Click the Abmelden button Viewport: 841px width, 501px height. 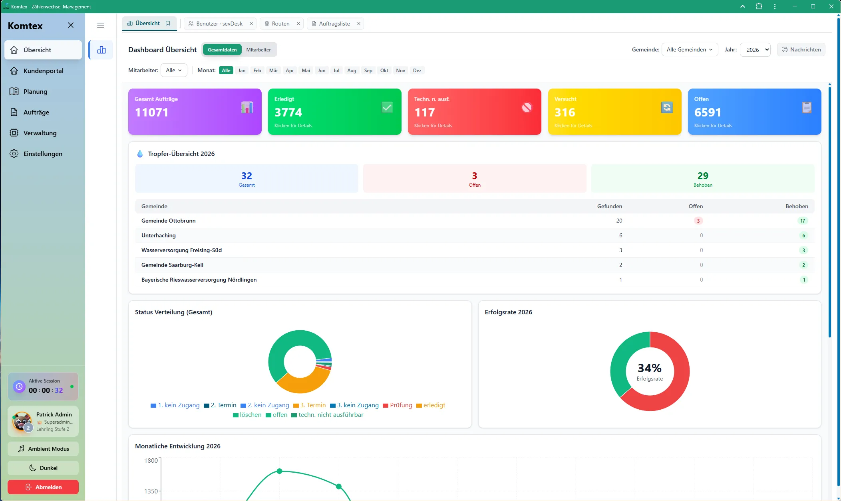tap(43, 487)
